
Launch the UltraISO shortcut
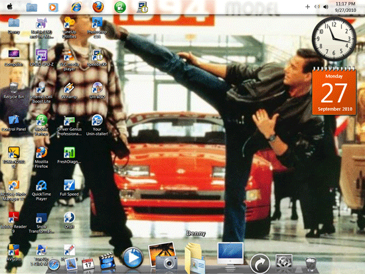(x=97, y=90)
